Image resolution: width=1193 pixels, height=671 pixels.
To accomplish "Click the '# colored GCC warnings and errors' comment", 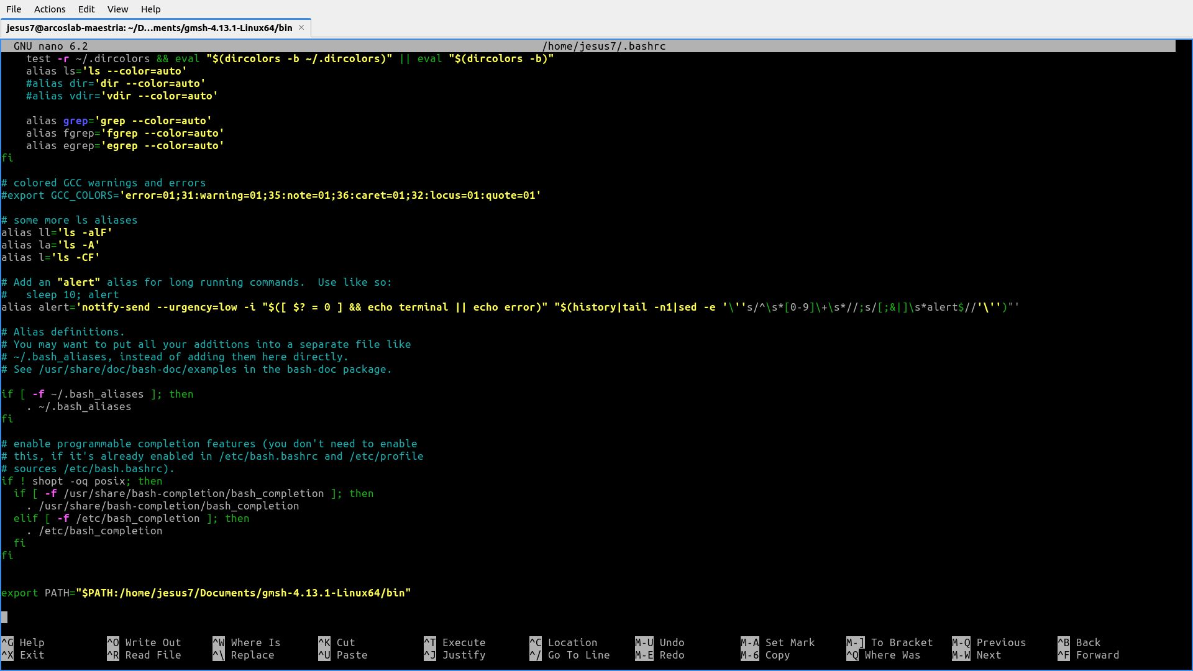I will 104,183.
